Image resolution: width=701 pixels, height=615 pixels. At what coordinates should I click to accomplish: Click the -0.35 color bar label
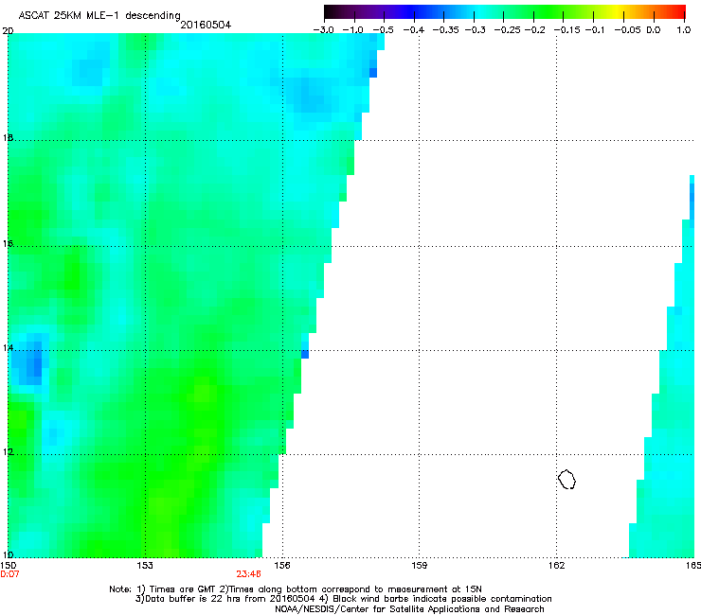pyautogui.click(x=445, y=30)
